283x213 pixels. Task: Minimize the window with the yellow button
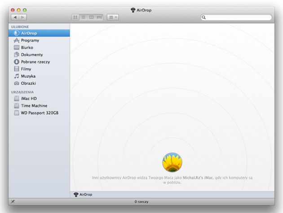coord(18,10)
